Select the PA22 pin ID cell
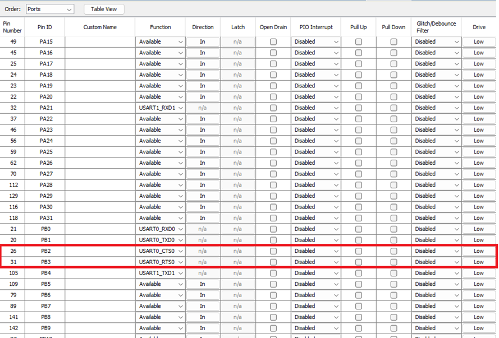The image size is (499, 338). click(x=46, y=119)
